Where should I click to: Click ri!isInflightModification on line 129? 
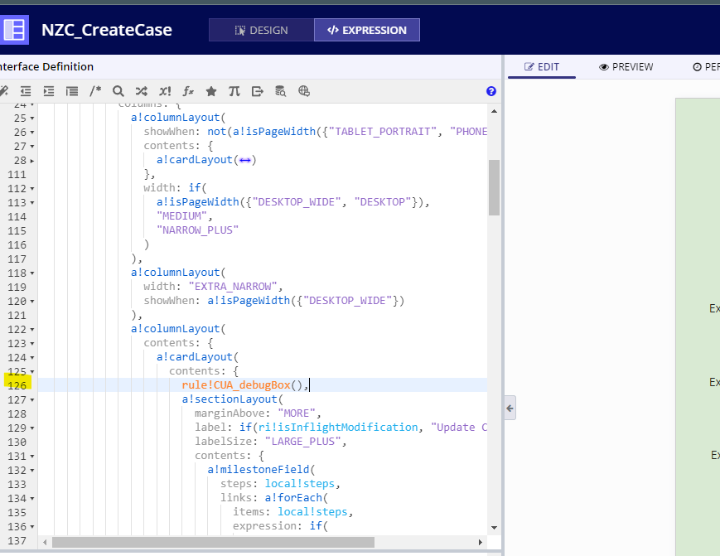337,428
